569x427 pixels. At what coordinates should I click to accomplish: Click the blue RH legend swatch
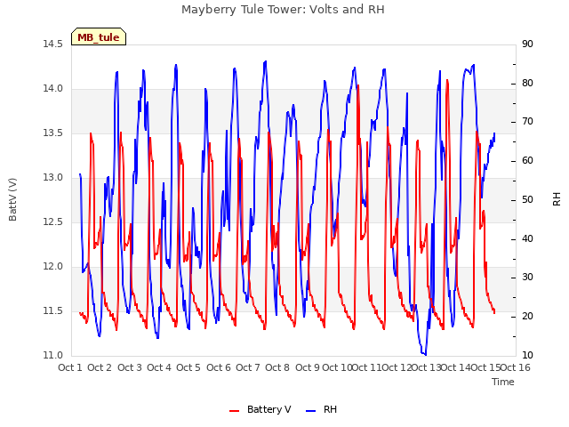click(311, 410)
